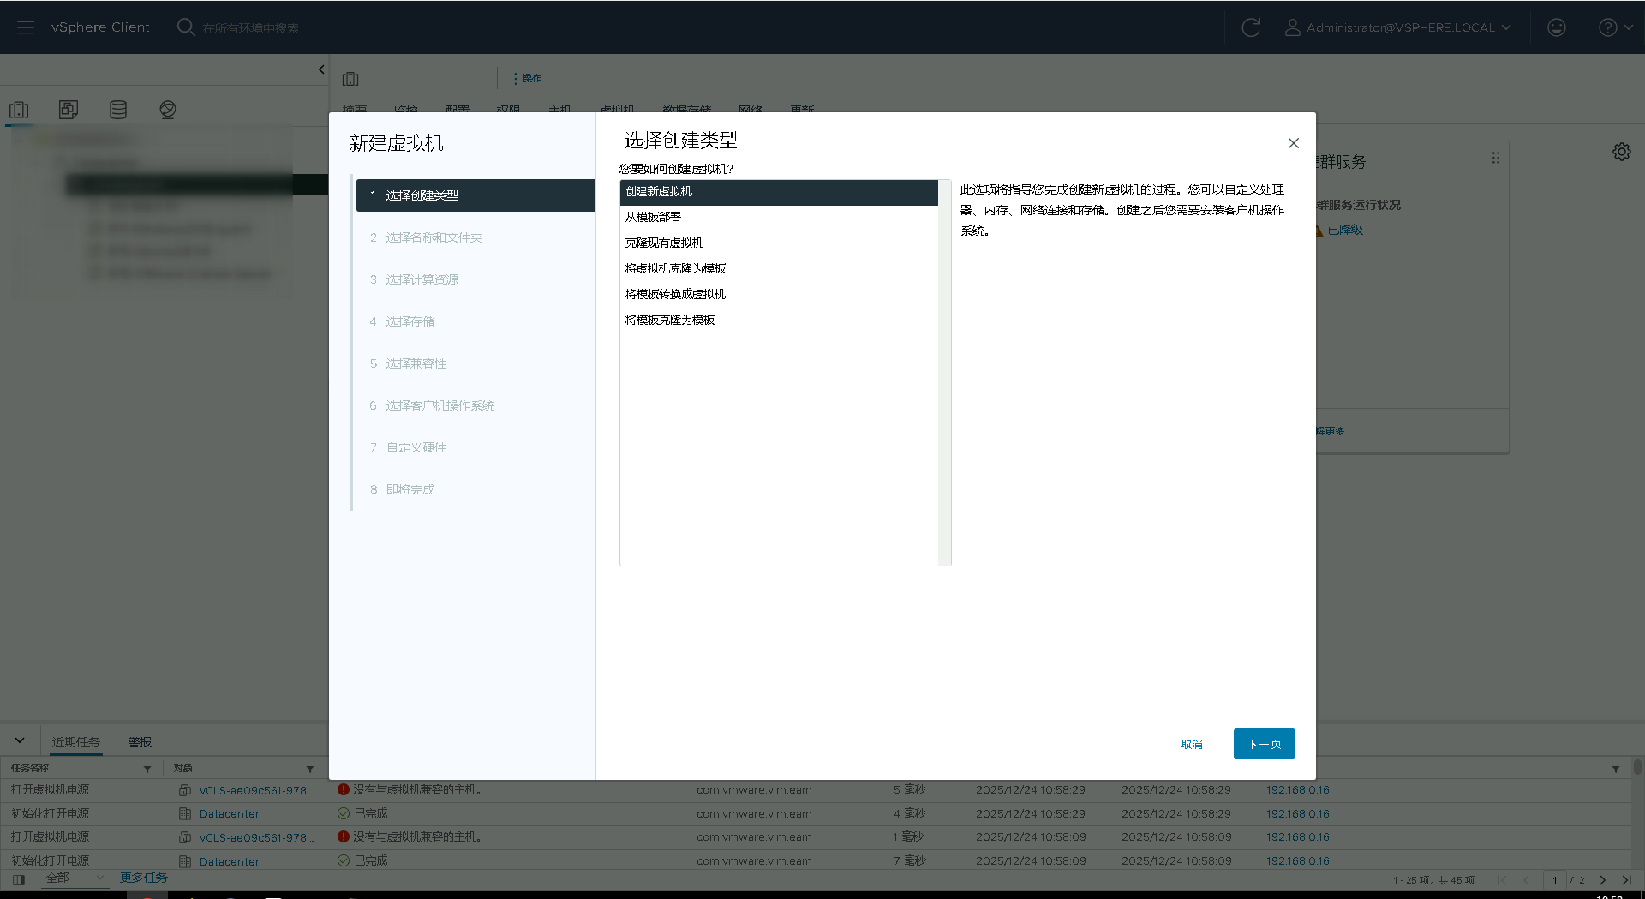This screenshot has width=1645, height=899.
Task: Open the Networking inventory view
Action: point(168,110)
